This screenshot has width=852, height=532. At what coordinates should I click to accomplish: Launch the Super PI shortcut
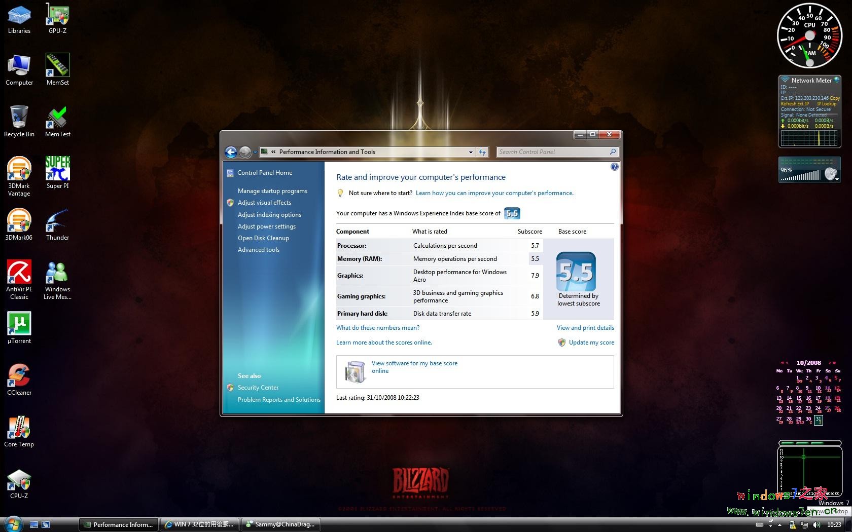coord(57,173)
